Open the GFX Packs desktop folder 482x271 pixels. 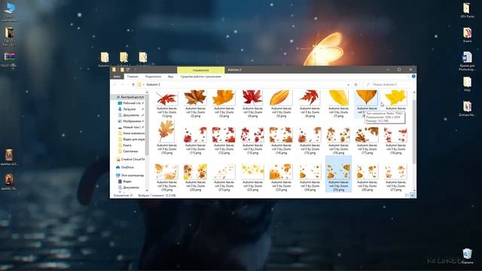click(x=467, y=10)
